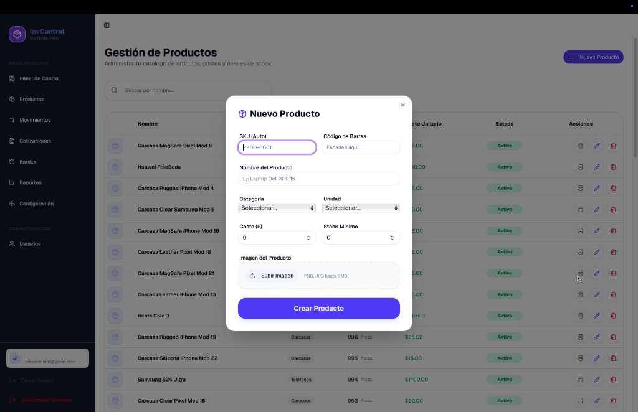Click print icon for Huawei FreeBuds row

(x=580, y=167)
